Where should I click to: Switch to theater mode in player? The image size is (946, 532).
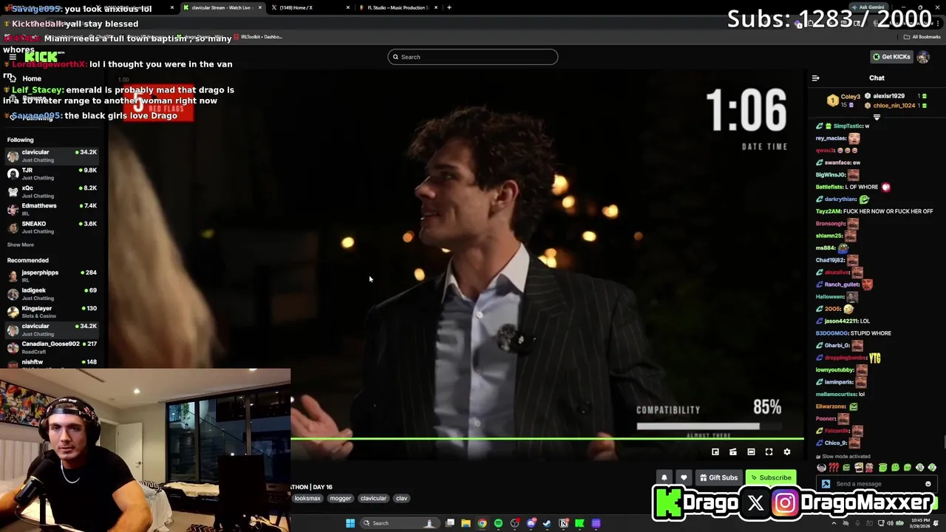(x=751, y=451)
